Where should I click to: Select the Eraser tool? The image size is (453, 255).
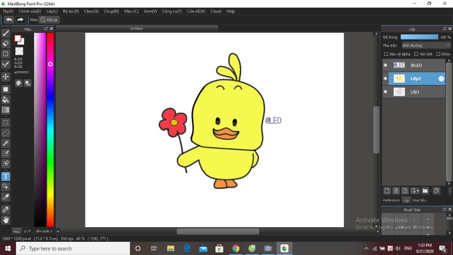click(6, 43)
